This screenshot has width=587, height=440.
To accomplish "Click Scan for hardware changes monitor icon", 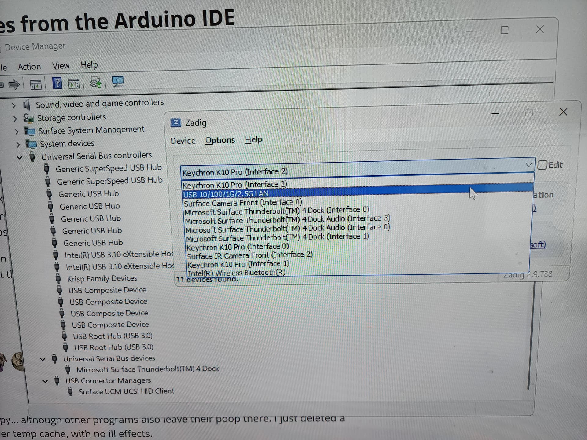I will tap(118, 82).
